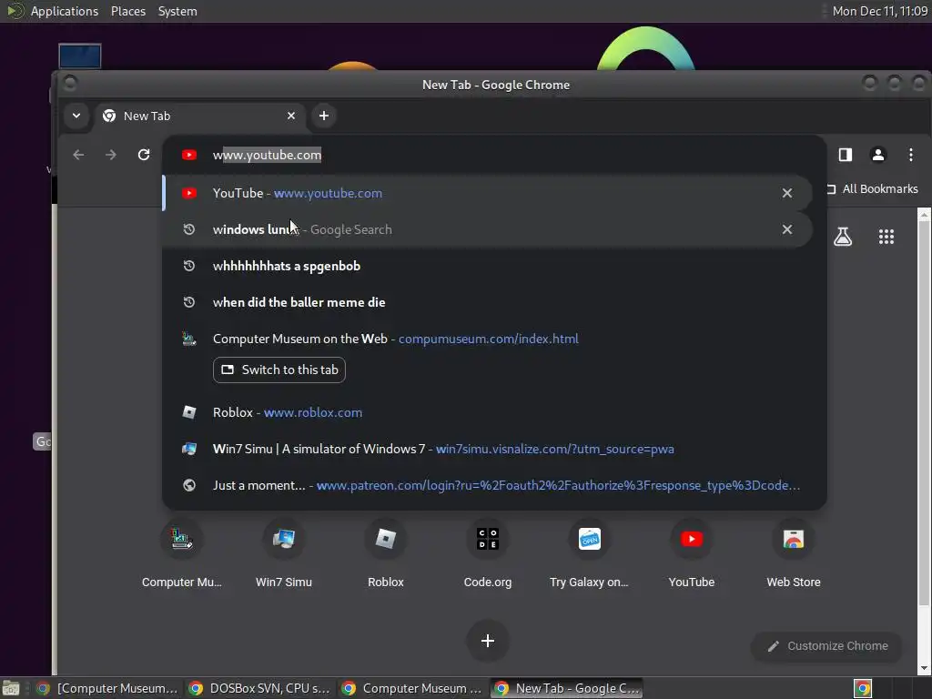Open the Computer Museum on the Web suggestion

[x=488, y=339]
